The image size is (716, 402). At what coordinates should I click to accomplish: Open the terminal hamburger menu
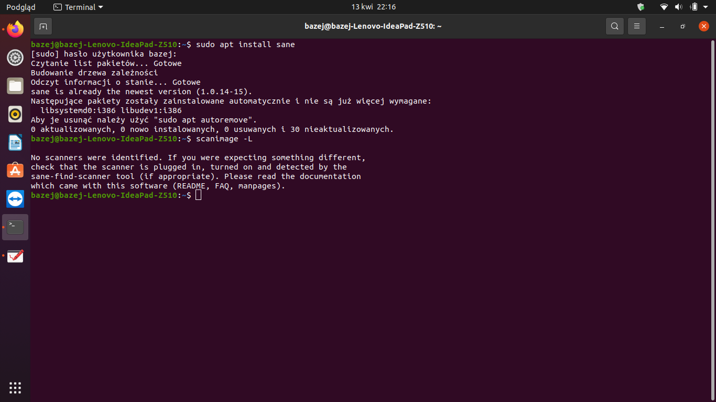(637, 26)
